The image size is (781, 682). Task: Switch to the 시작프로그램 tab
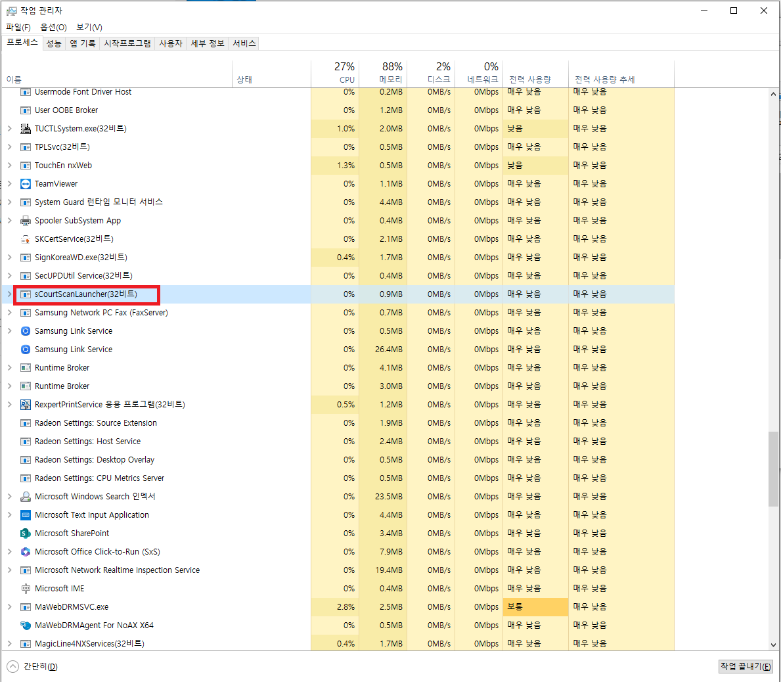click(x=127, y=44)
